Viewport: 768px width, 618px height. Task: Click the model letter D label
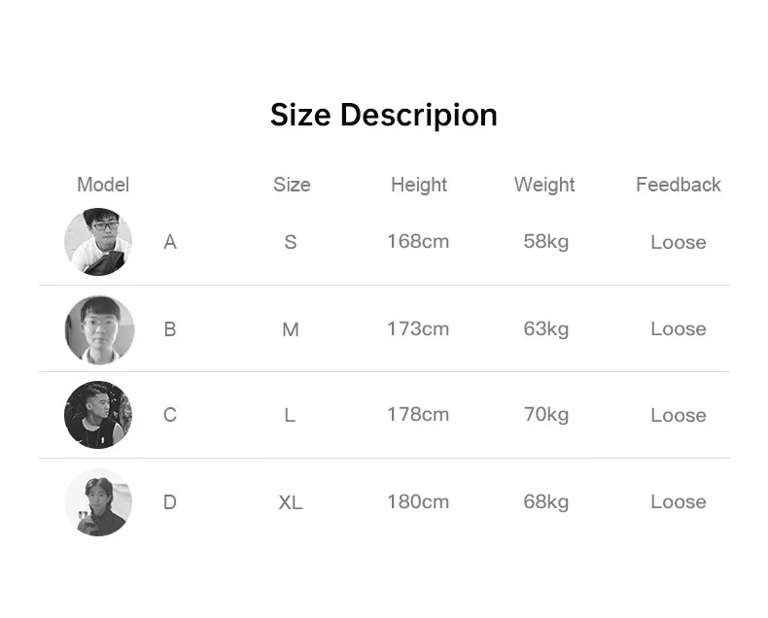pyautogui.click(x=169, y=502)
